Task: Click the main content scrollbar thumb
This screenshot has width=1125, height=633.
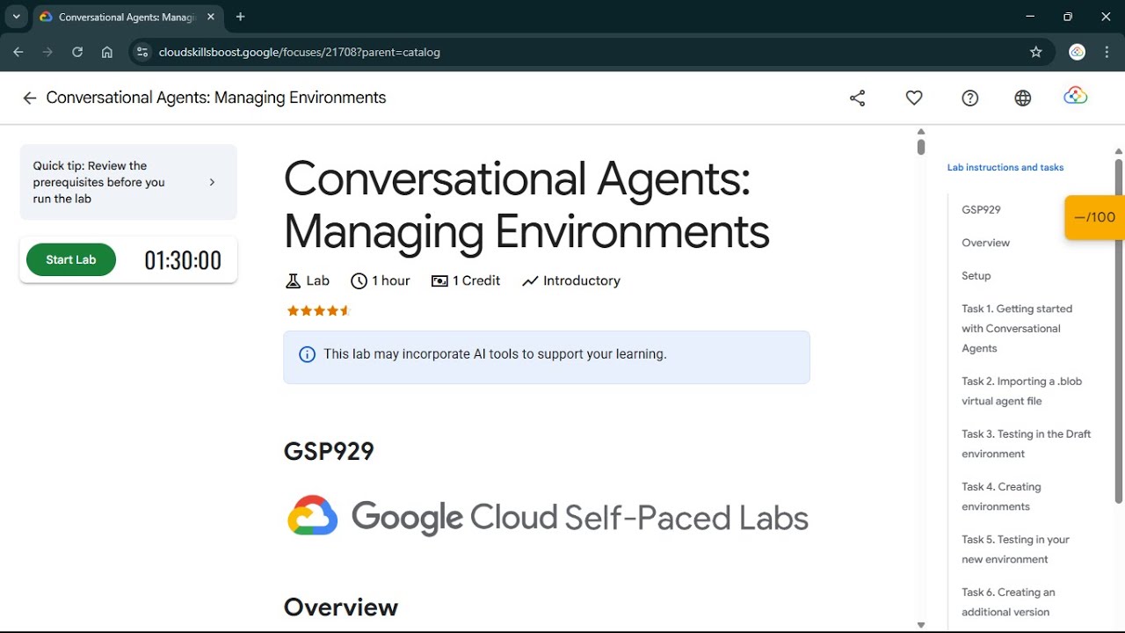Action: [x=921, y=146]
